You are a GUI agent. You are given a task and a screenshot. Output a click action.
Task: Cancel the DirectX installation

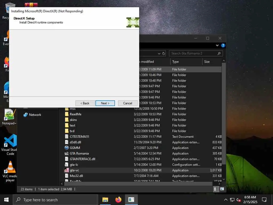[x=128, y=103]
